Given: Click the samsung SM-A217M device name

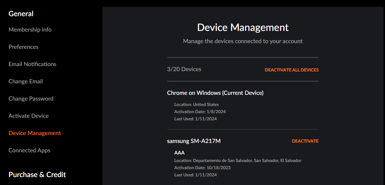Looking at the screenshot, I should coord(194,141).
